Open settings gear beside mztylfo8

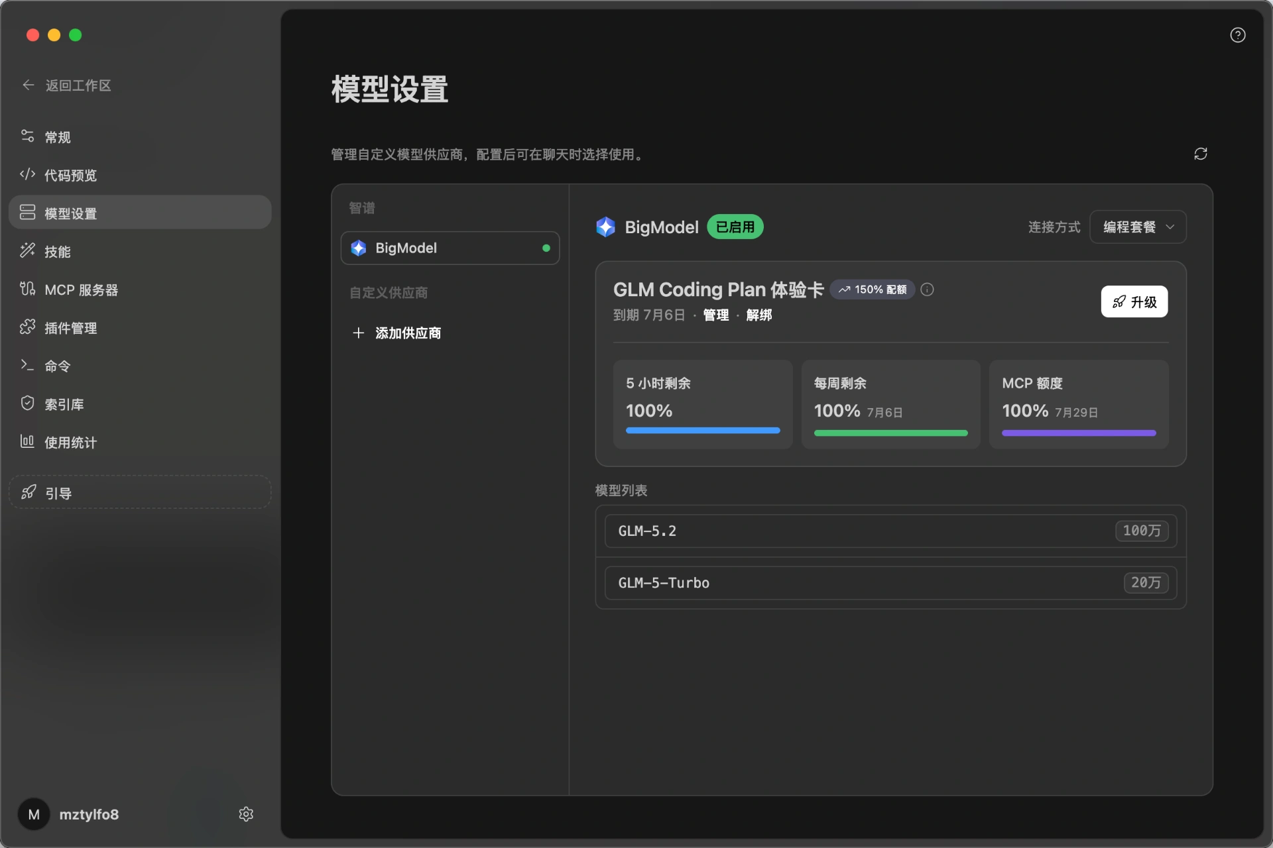tap(246, 814)
